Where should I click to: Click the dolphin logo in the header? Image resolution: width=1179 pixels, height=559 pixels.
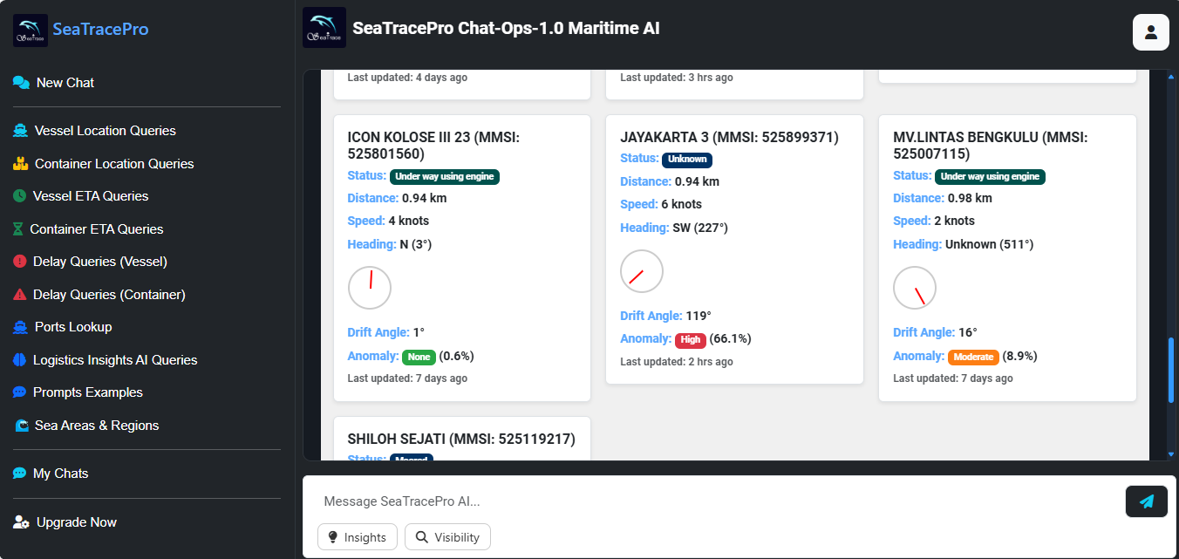pos(324,28)
